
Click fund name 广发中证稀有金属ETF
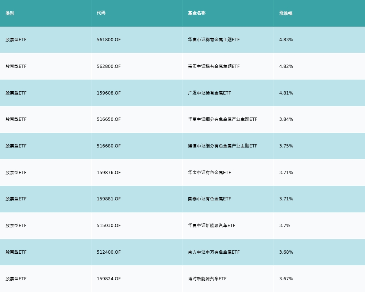tap(210, 93)
